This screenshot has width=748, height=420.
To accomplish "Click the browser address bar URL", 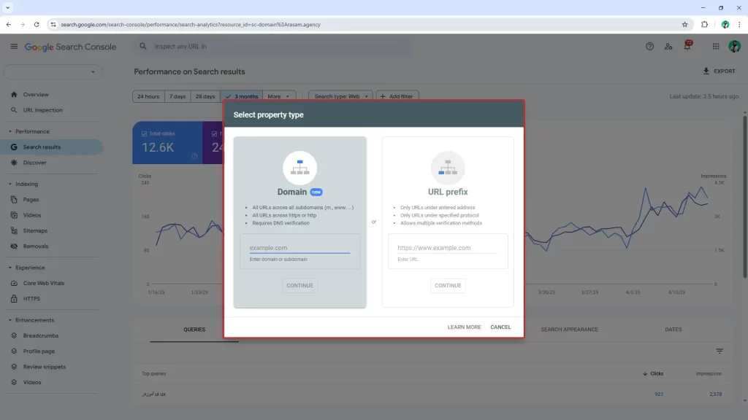I will (x=191, y=24).
